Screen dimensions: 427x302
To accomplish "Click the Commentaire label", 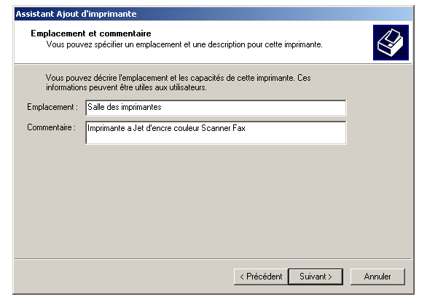I will pos(51,127).
